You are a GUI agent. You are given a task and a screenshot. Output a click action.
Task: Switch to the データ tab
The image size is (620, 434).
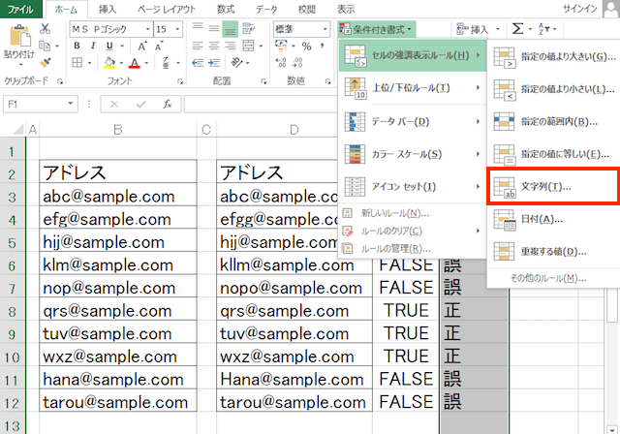[266, 9]
